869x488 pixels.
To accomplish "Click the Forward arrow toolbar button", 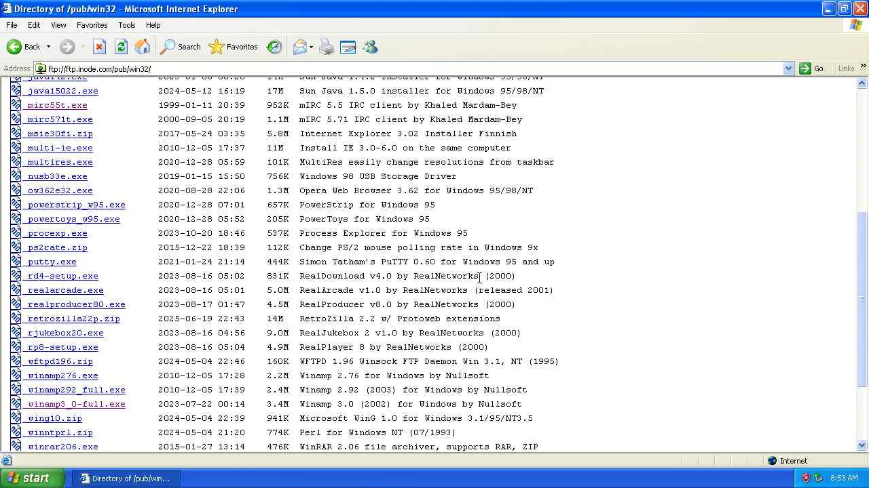I will coord(67,47).
